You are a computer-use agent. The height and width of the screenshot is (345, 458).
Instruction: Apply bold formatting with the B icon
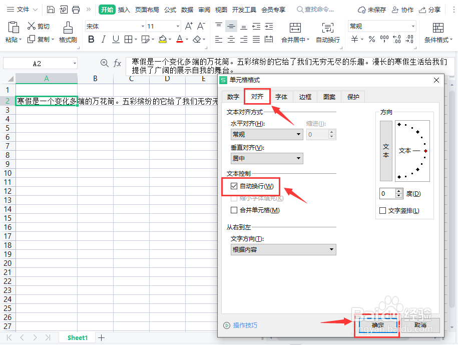pos(92,39)
